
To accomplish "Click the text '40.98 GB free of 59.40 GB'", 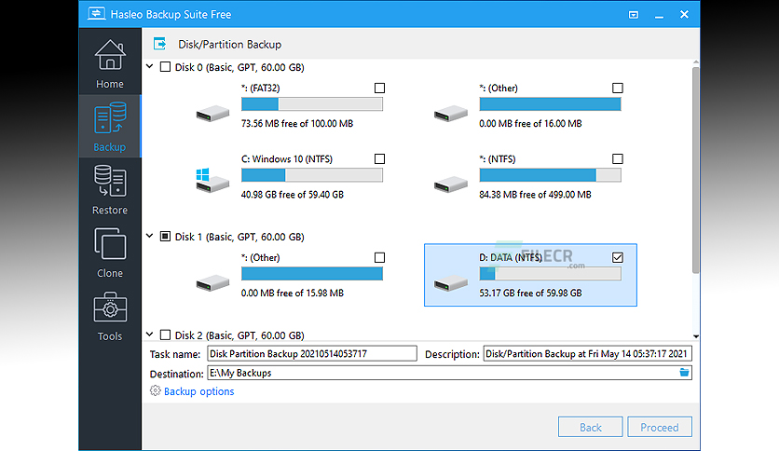I will pyautogui.click(x=293, y=195).
